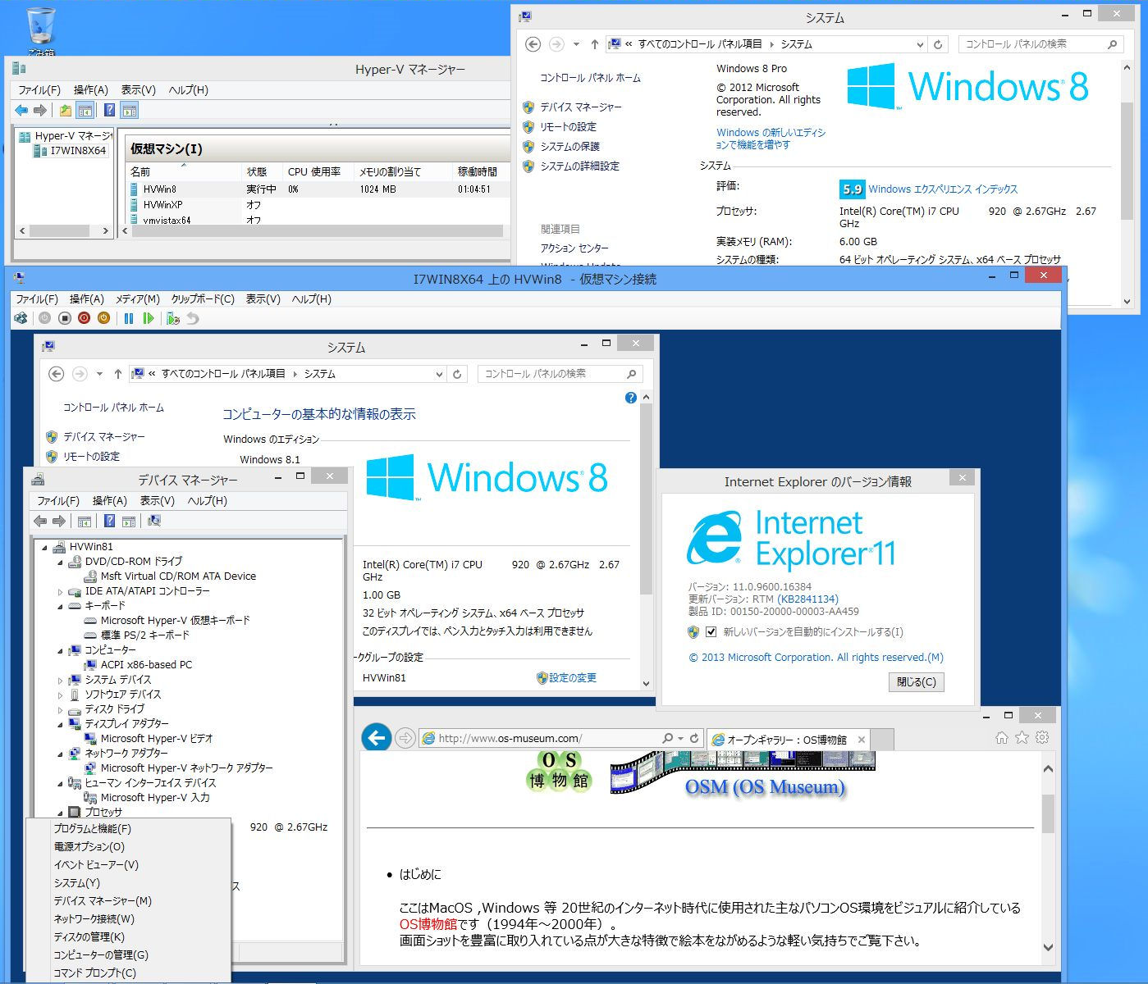Click Back arrow in Device Manager toolbar
This screenshot has width=1148, height=984.
(39, 521)
